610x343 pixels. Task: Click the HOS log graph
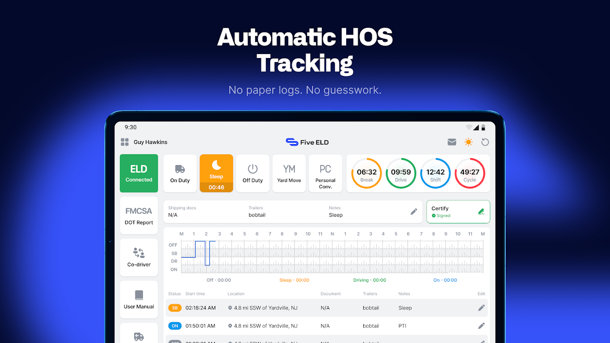point(332,256)
